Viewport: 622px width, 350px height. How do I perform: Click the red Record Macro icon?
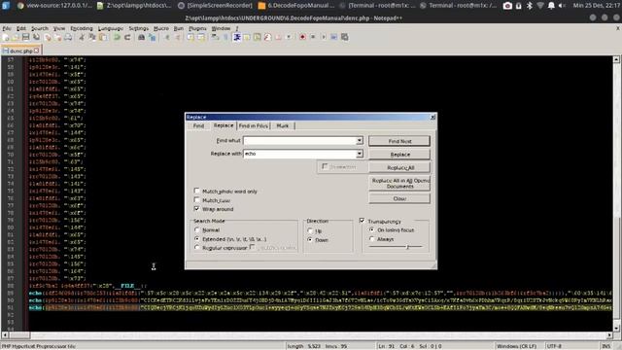(302, 37)
